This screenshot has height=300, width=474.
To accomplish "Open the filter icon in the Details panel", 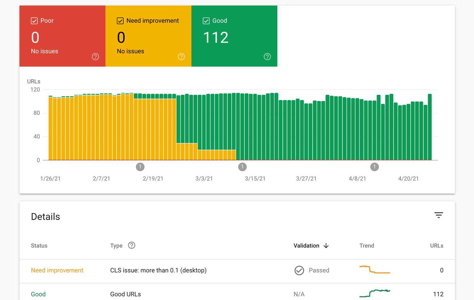I will (438, 215).
